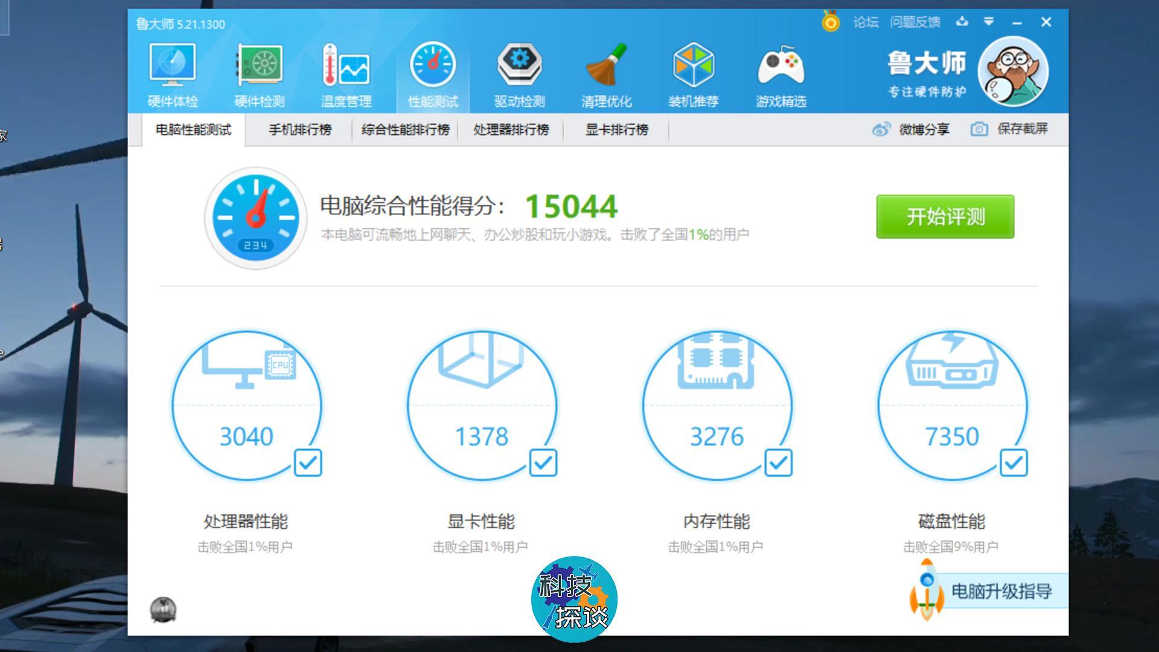Open 硬件体检 hardware checkup icon
The image size is (1159, 652).
coord(173,65)
